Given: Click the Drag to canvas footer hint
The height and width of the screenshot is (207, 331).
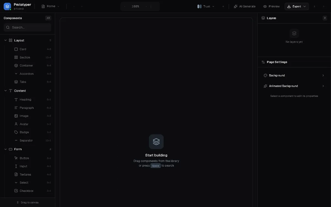Looking at the screenshot, I should tap(28, 203).
